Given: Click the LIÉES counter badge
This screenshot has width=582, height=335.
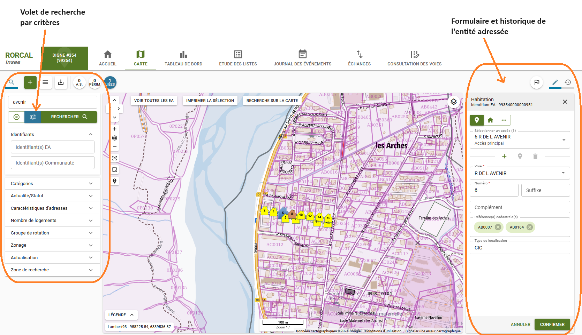Looking at the screenshot, I should pos(110,82).
